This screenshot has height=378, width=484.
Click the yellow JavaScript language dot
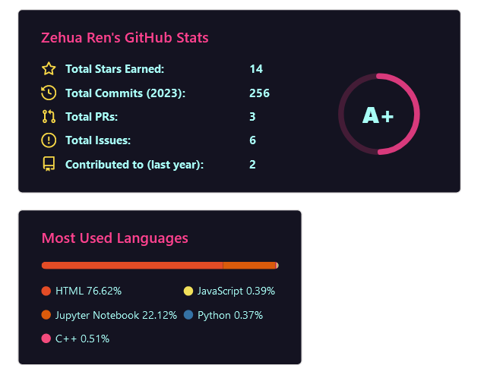pos(188,291)
